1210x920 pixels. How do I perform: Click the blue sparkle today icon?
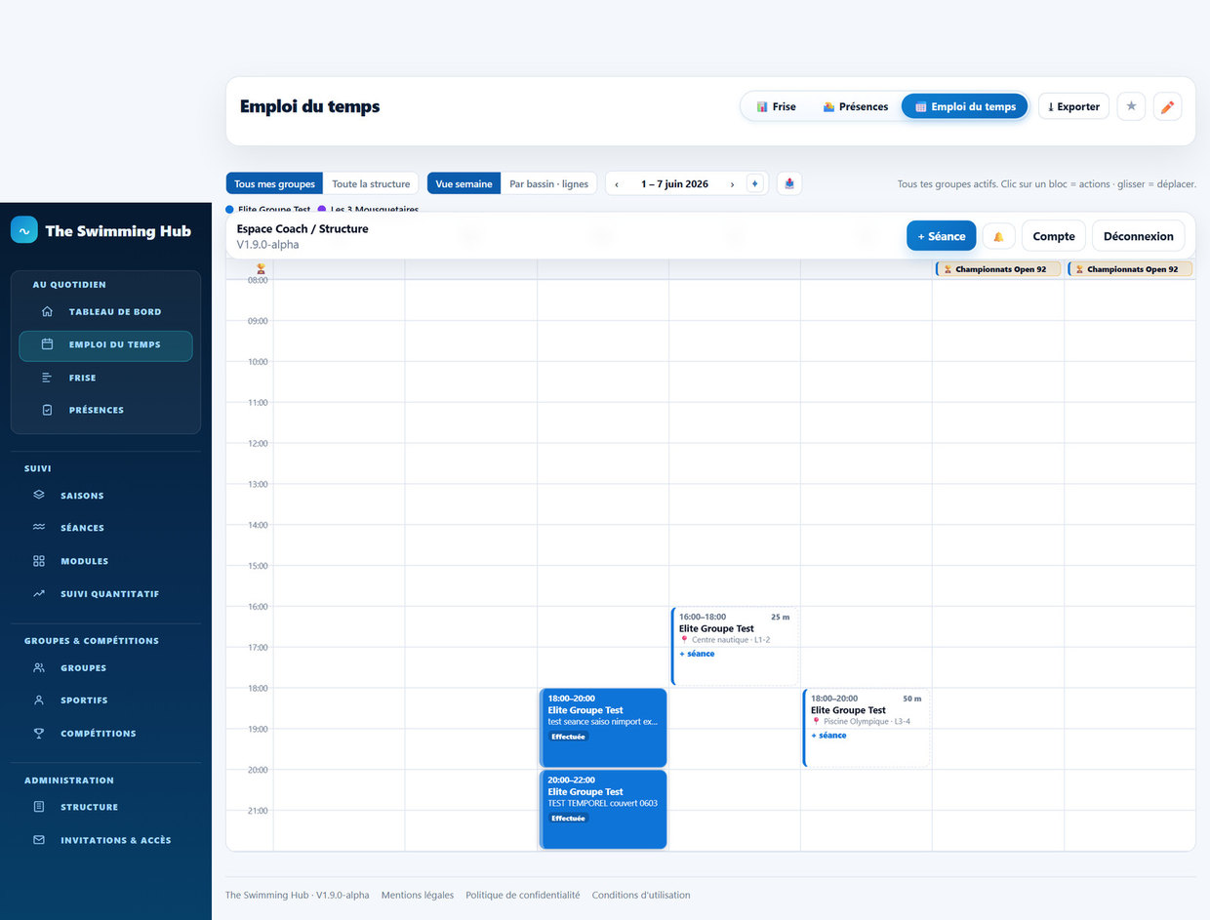(x=754, y=183)
